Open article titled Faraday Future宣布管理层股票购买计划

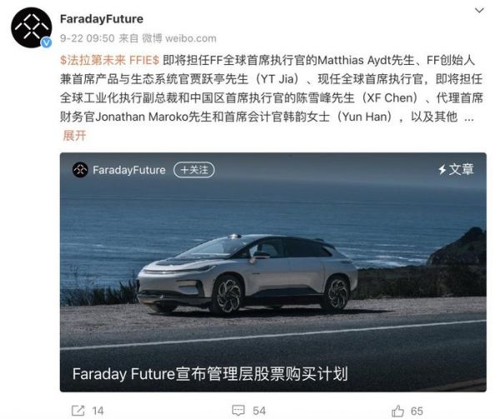tap(210, 374)
